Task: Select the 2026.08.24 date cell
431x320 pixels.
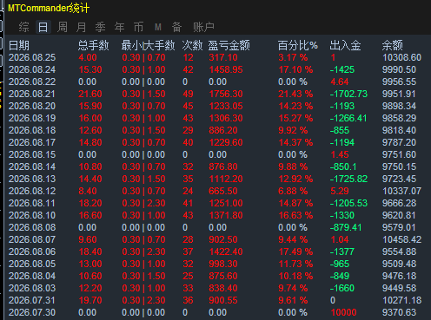Action: click(x=32, y=69)
